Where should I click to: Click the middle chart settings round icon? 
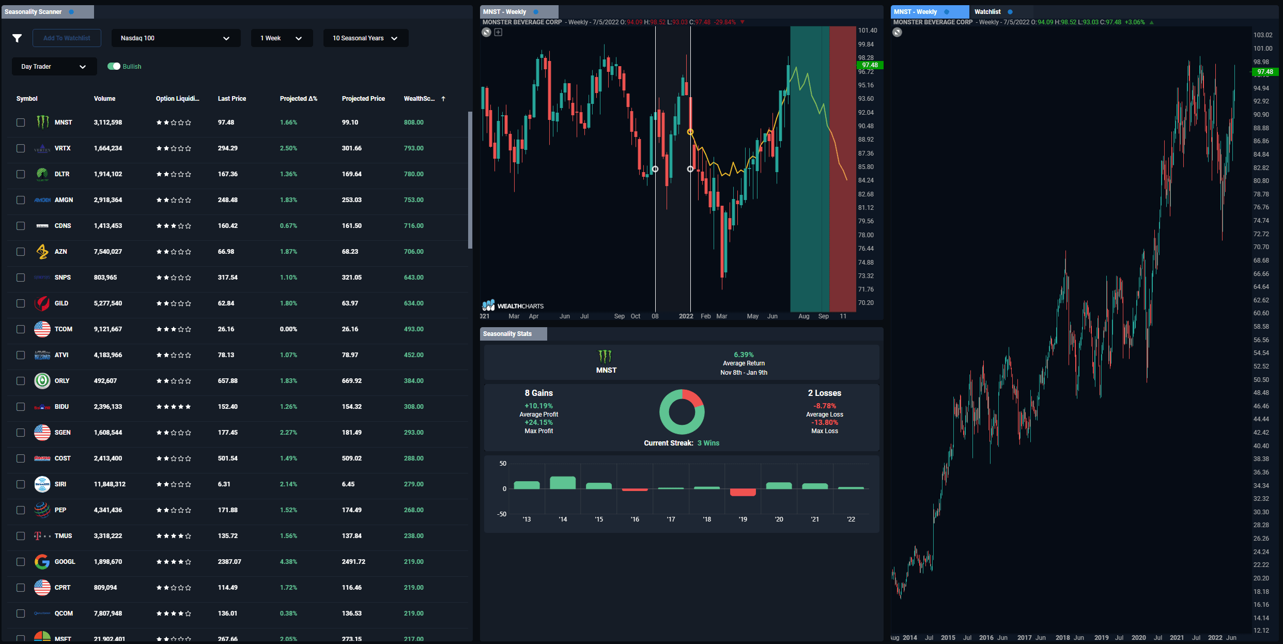pos(486,32)
